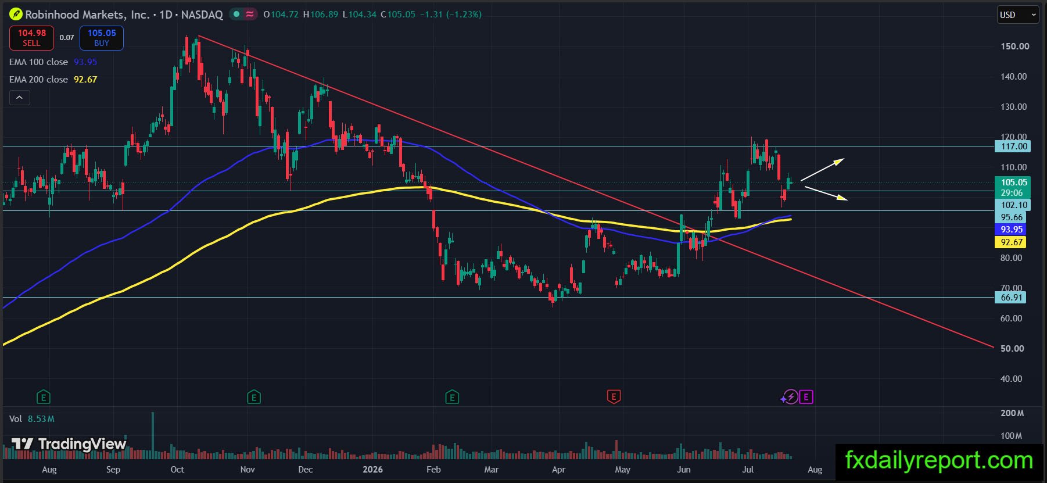Viewport: 1047px width, 483px height.
Task: Click the Dec label on time axis
Action: [x=306, y=470]
